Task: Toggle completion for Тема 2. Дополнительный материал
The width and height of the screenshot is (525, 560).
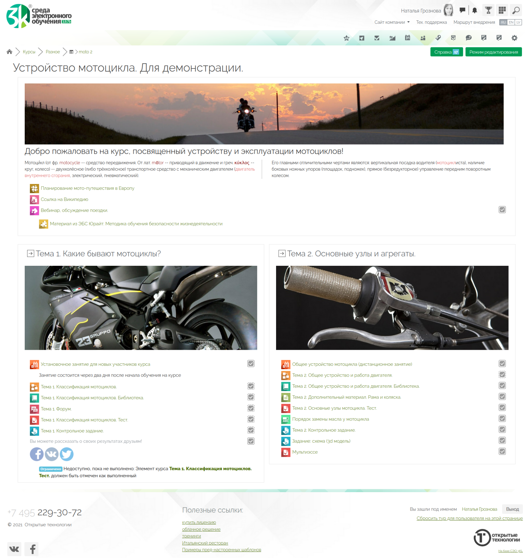Action: coord(502,397)
